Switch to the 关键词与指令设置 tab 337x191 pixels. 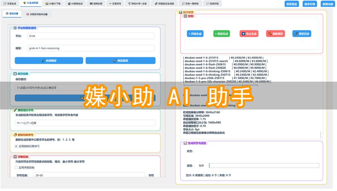[37, 14]
